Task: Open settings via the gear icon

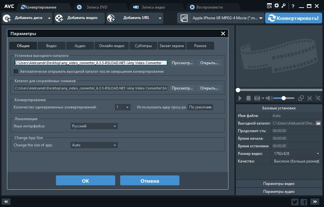Action: coord(277,6)
